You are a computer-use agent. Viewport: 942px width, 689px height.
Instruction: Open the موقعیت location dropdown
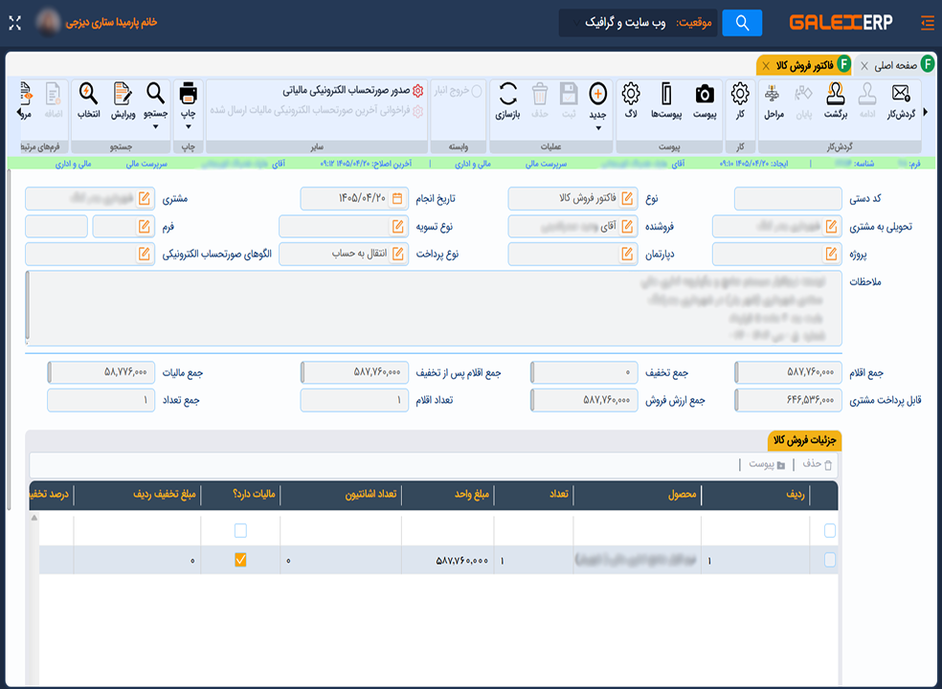(638, 23)
